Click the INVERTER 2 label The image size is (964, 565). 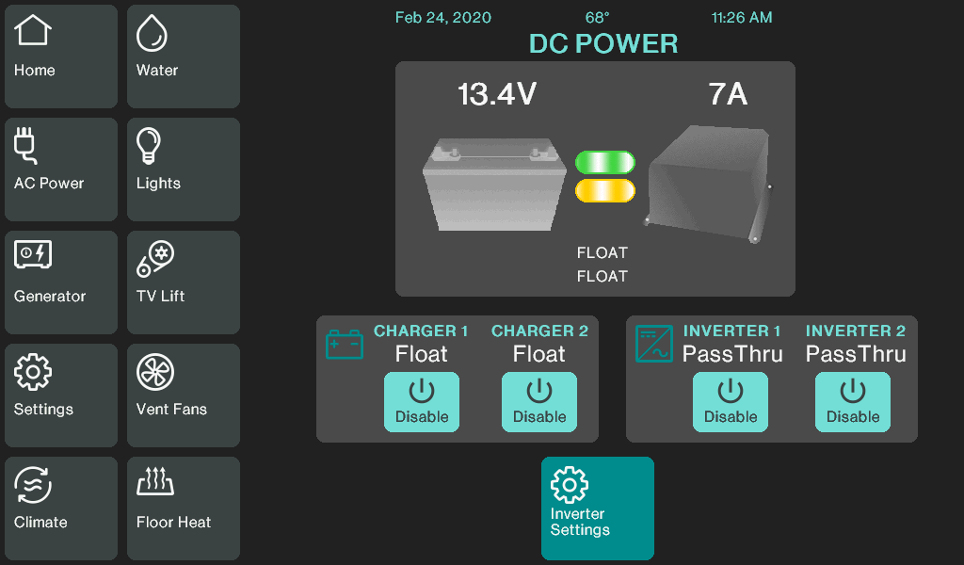[856, 331]
